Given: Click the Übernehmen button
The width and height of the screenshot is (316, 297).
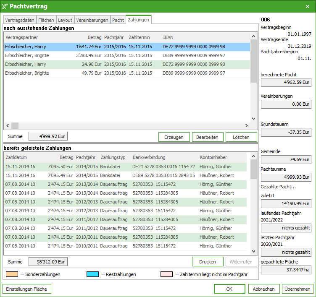Looking at the screenshot, I should 298,289.
